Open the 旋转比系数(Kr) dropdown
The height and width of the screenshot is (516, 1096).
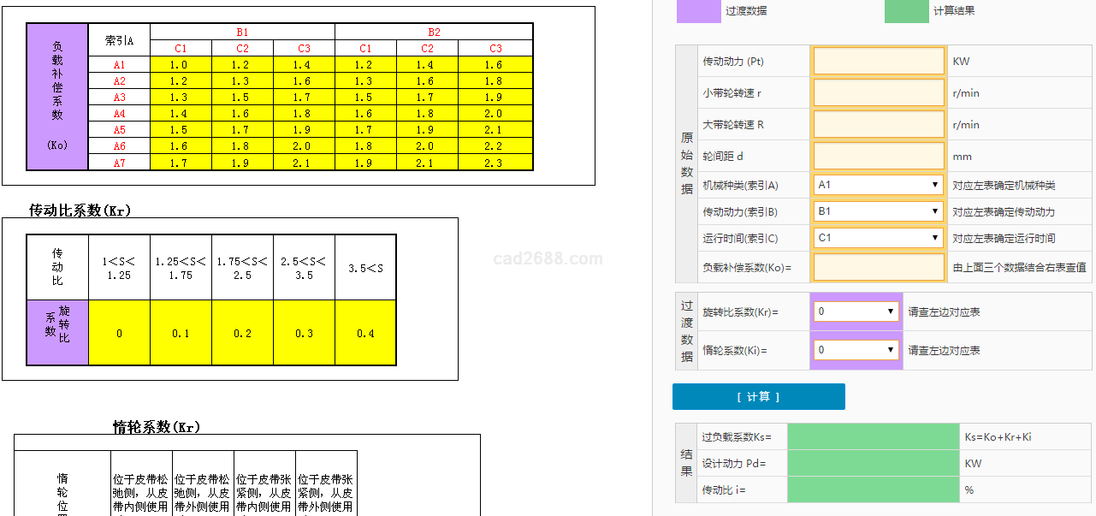click(856, 311)
